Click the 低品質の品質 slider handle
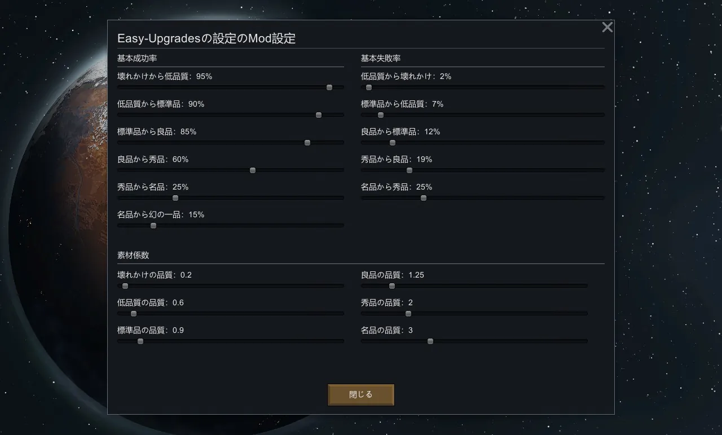722x435 pixels. click(134, 314)
